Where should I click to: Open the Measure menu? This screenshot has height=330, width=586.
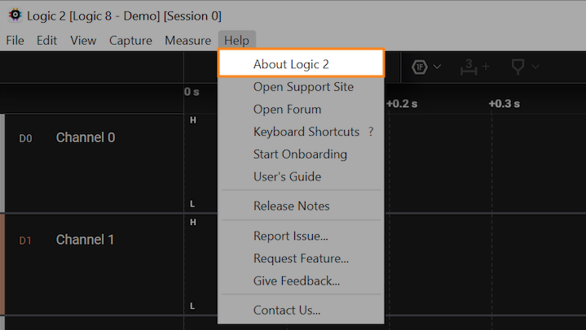[x=187, y=40]
